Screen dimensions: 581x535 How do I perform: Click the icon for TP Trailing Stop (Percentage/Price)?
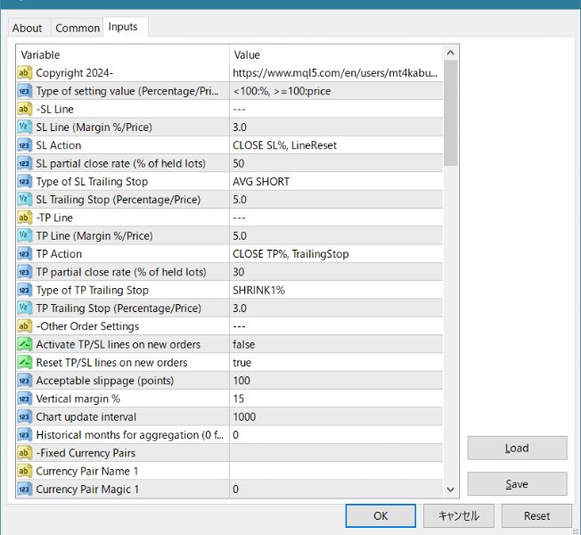pos(24,309)
